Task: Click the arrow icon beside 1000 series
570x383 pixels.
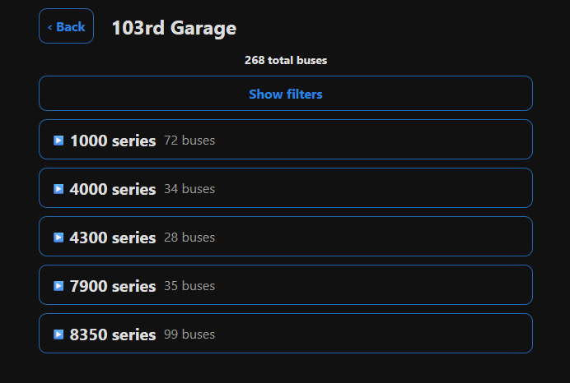Action: (x=58, y=141)
